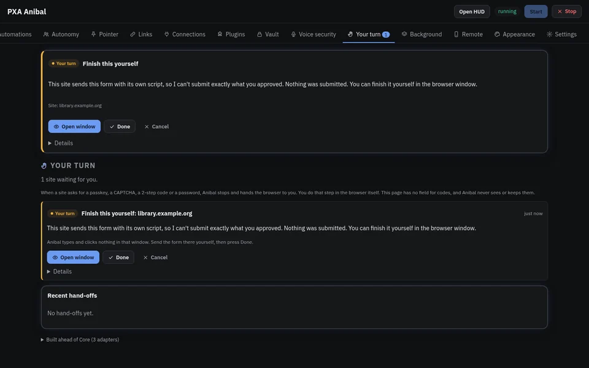Viewport: 589px width, 368px height.
Task: Click the Your turn hand icon in tab bar
Action: (x=350, y=34)
